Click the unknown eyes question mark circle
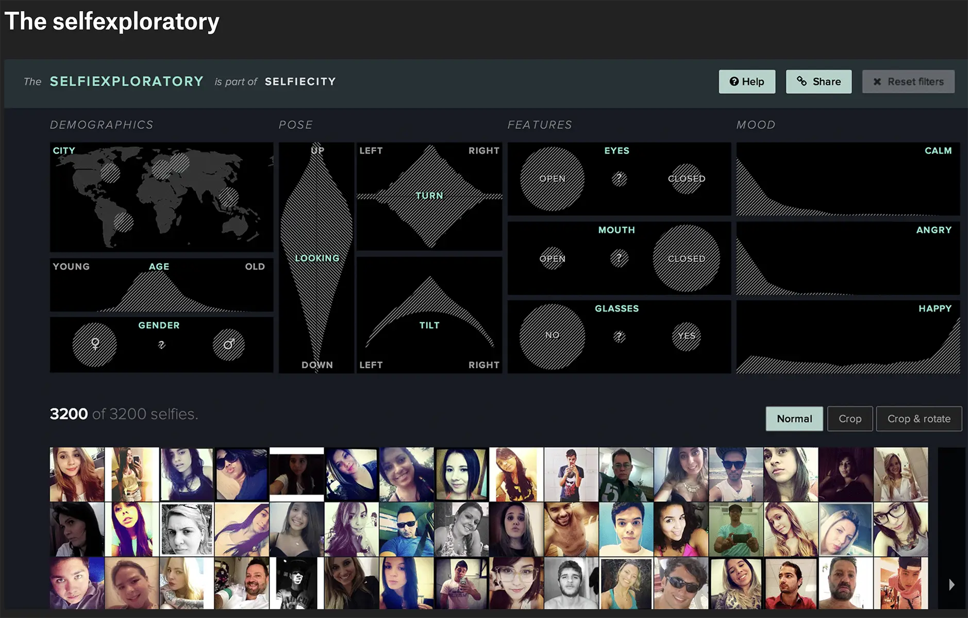968x618 pixels. (x=619, y=179)
